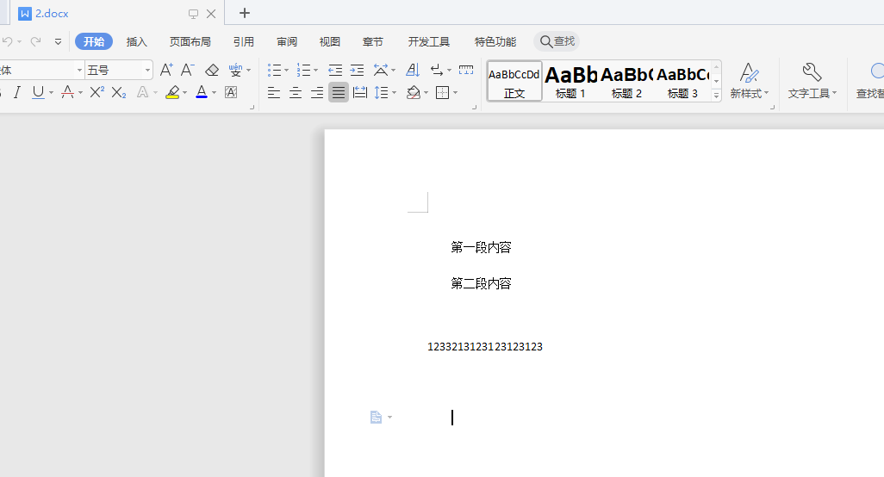Click the borders grid icon
The image size is (884, 477).
click(x=443, y=92)
